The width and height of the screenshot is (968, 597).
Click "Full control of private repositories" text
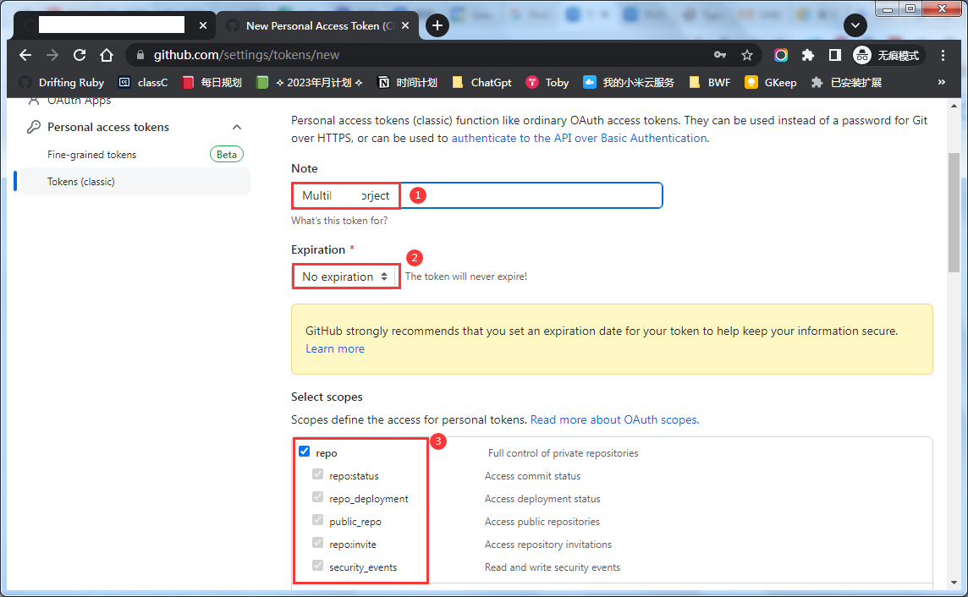click(x=563, y=453)
